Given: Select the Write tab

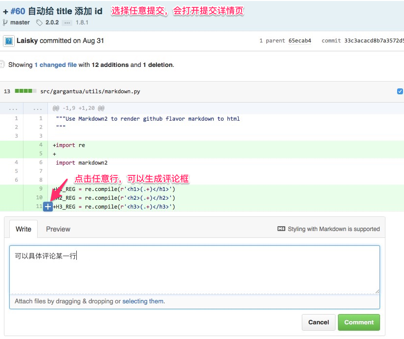Looking at the screenshot, I should click(23, 229).
